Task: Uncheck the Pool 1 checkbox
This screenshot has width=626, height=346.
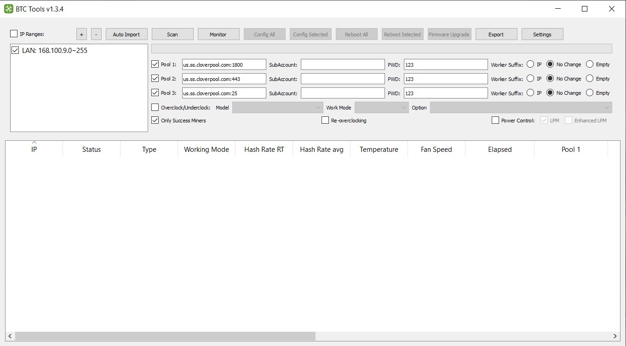Action: pos(155,64)
